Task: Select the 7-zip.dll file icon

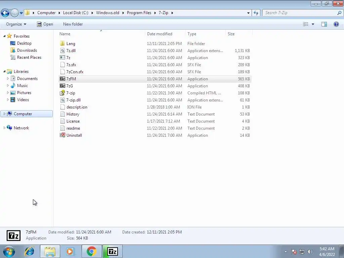Action: click(62, 100)
